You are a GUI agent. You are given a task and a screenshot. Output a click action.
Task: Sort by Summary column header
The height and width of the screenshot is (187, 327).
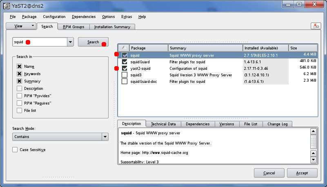pos(205,48)
